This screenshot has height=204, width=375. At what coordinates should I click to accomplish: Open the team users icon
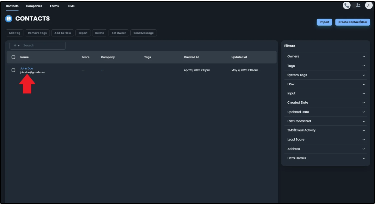point(358,5)
